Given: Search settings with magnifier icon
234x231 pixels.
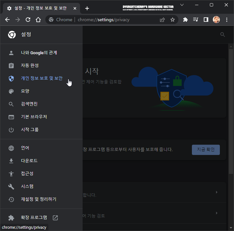Looking at the screenshot, I should click(x=222, y=35).
